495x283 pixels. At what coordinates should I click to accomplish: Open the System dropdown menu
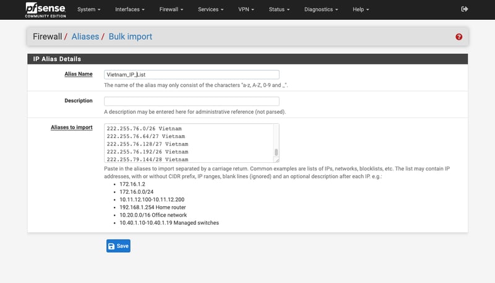pos(89,10)
